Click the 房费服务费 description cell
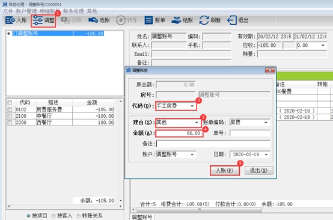The image size is (333, 220). (x=54, y=109)
